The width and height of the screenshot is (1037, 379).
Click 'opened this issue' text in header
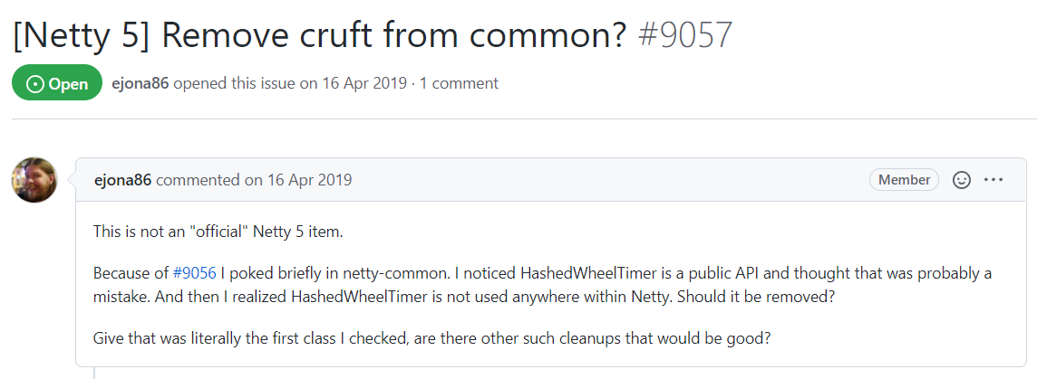[x=234, y=83]
